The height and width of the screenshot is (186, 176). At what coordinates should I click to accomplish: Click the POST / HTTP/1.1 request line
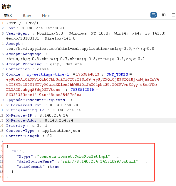click(25, 23)
